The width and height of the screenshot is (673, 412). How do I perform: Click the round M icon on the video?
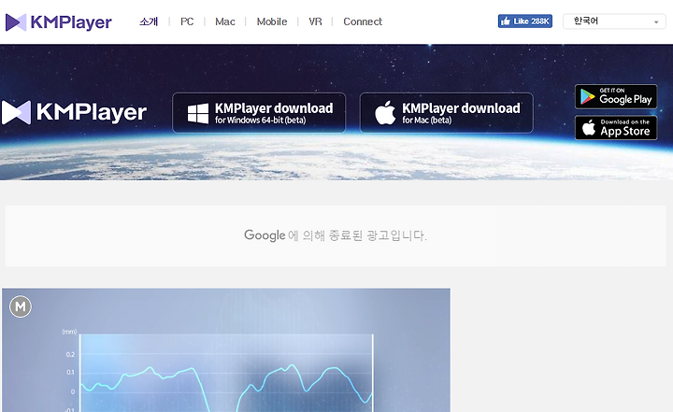[21, 306]
